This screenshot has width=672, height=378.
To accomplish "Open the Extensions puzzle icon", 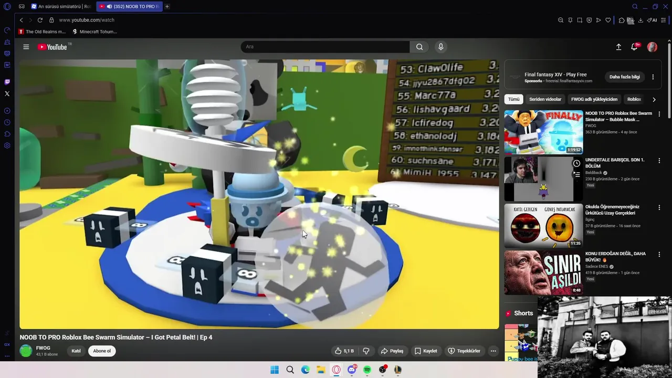I will 622,20.
